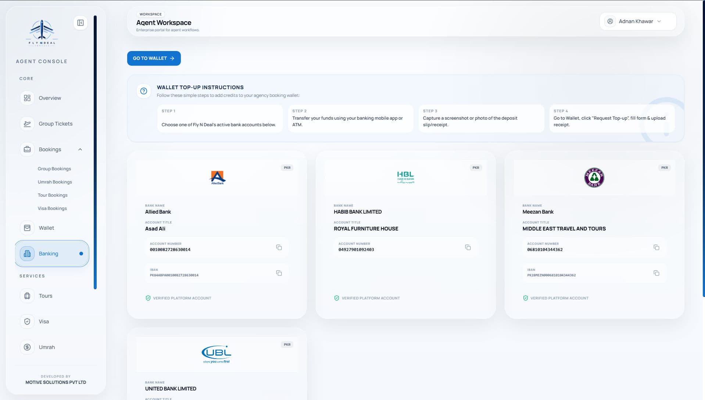Open the Overview grid icon

(27, 98)
